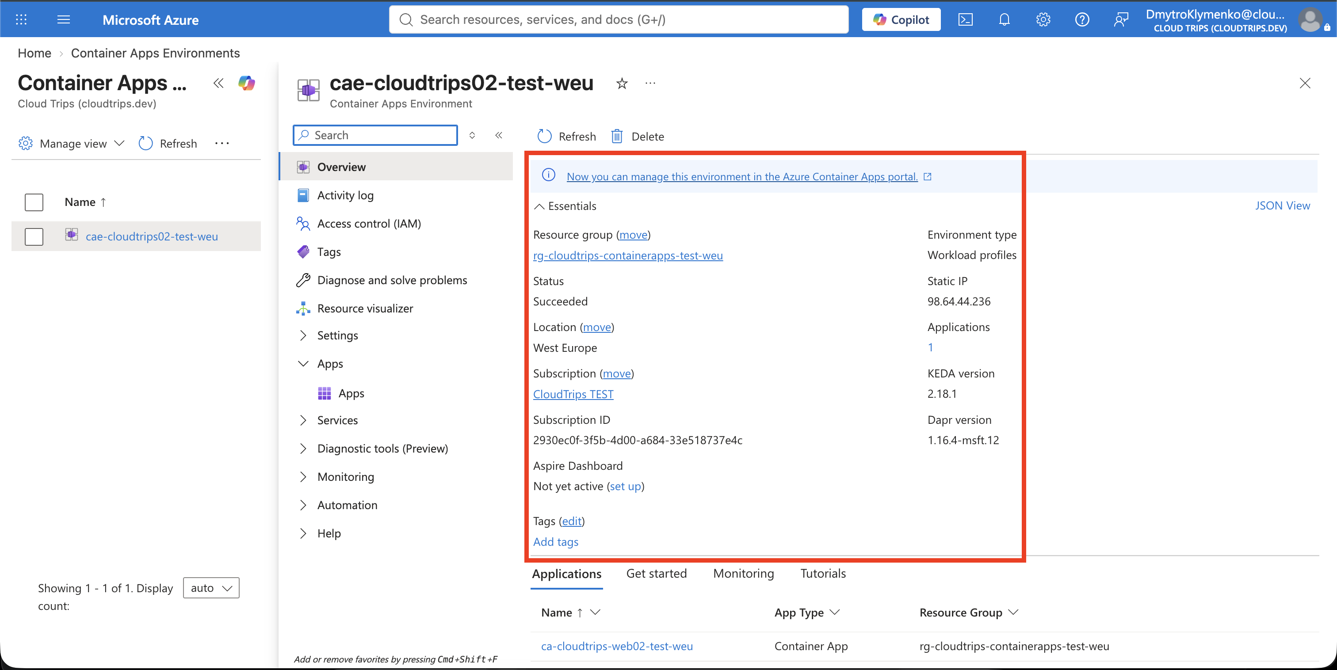The width and height of the screenshot is (1337, 670).
Task: Open rg-cloudtrips-containerapps-test-weu resource group link
Action: [627, 255]
